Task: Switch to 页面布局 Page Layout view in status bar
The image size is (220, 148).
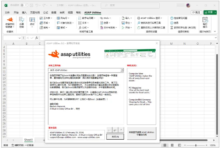Action: point(172,145)
